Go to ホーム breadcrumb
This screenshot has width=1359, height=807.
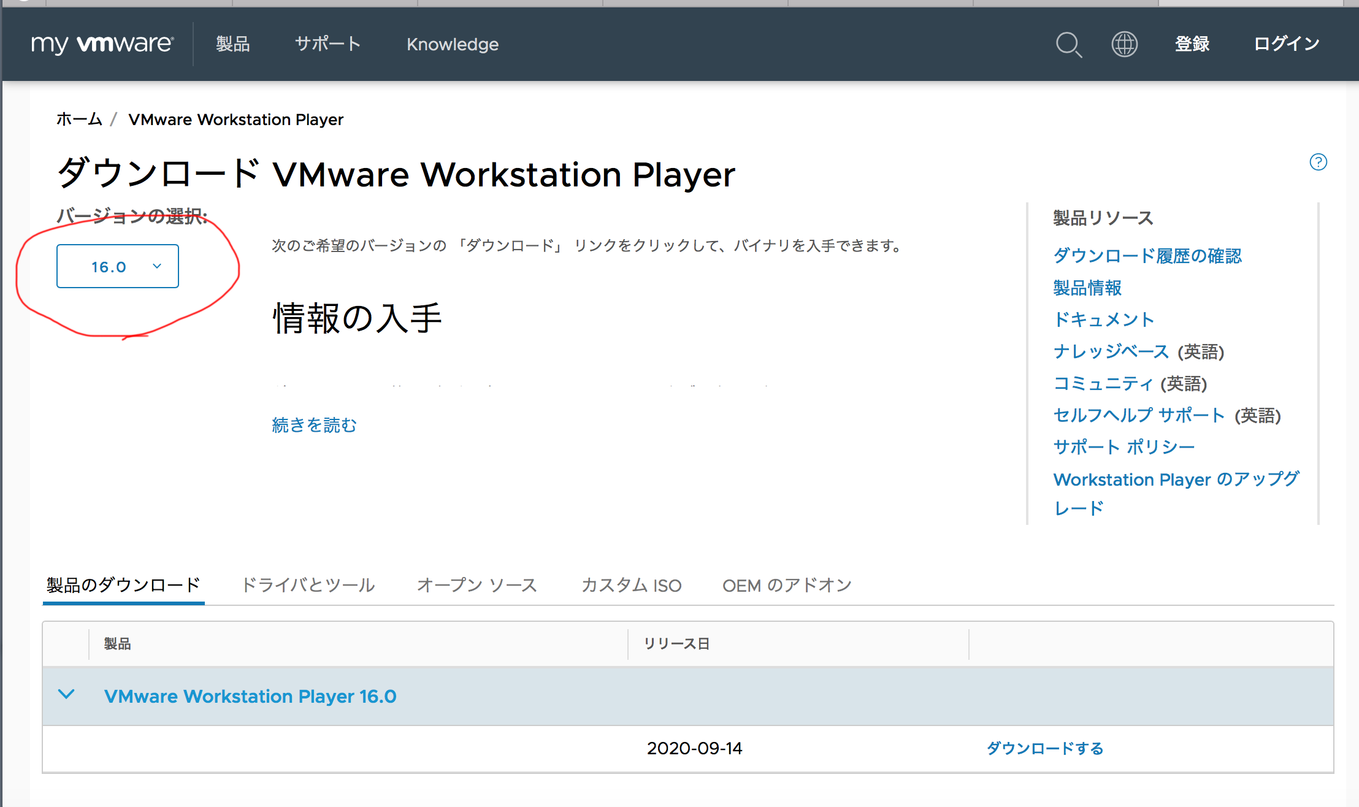(x=79, y=119)
